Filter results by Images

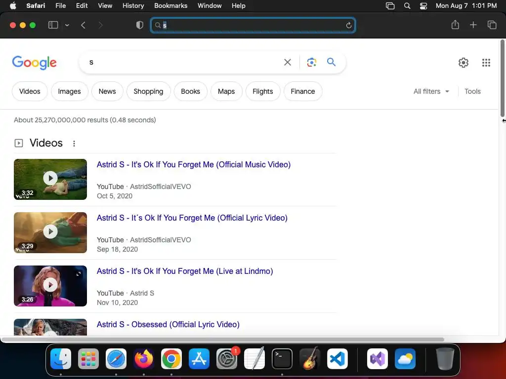[x=69, y=91]
